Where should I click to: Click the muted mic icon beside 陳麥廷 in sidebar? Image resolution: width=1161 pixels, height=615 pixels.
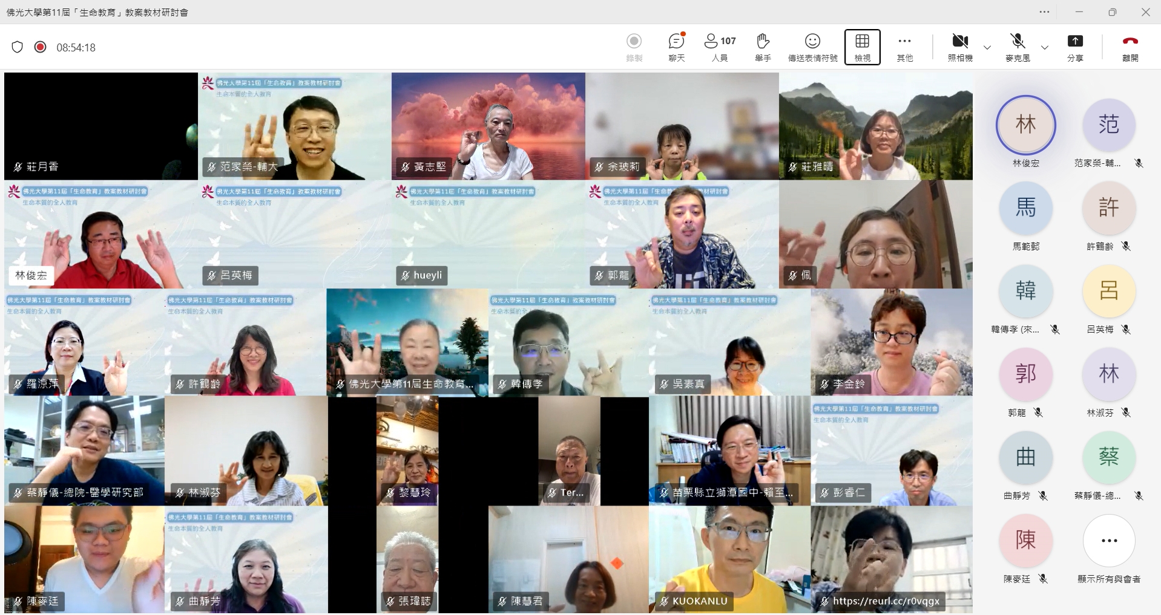(1042, 579)
